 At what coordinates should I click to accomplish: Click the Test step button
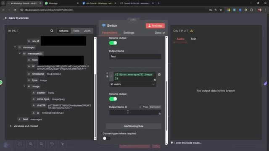pyautogui.click(x=155, y=26)
